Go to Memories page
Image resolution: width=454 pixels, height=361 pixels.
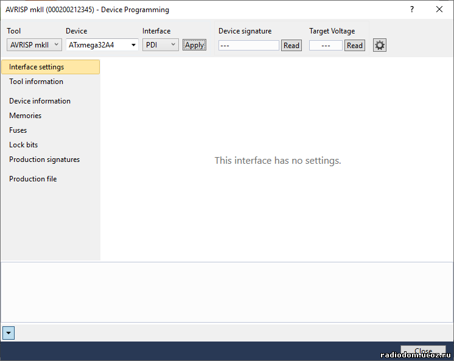51,115
